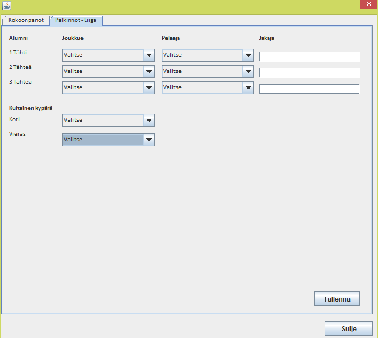
Task: Open the Joukkue dropdown for 2 Tähteä
Action: 108,71
